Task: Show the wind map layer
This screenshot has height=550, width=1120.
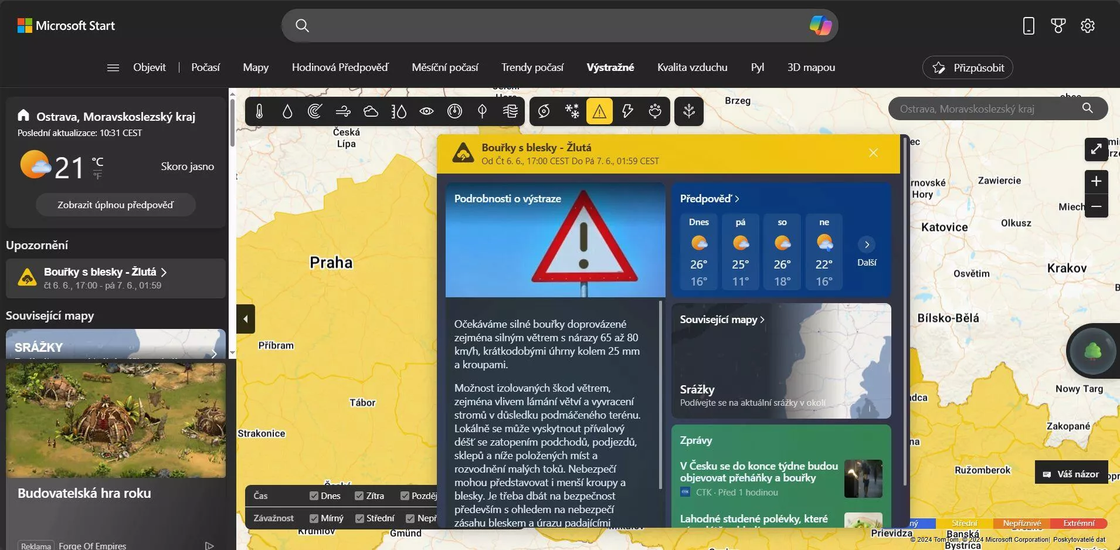Action: (343, 111)
